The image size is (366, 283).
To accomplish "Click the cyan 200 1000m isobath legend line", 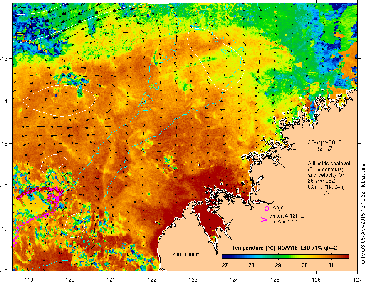I will point(181,259).
